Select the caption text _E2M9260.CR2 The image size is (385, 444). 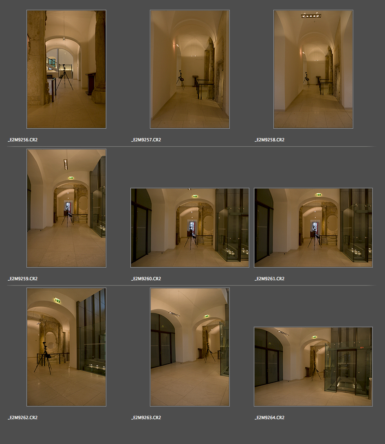(146, 279)
